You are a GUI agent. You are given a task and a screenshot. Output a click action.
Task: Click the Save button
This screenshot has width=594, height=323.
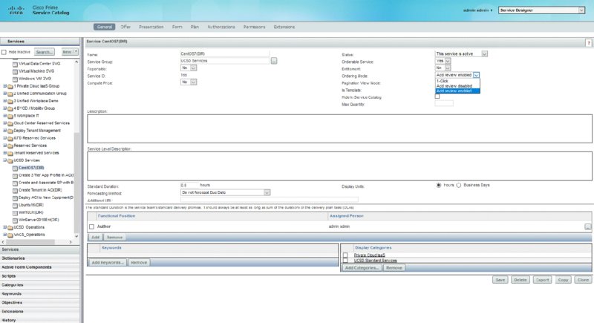click(x=500, y=280)
